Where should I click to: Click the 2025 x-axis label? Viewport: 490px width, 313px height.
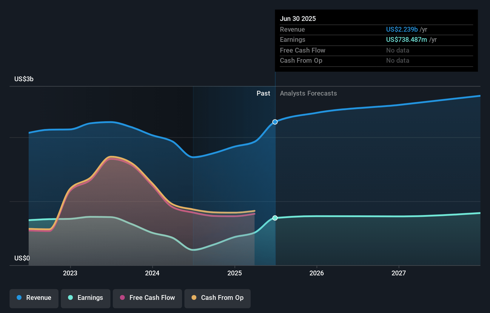pyautogui.click(x=235, y=273)
